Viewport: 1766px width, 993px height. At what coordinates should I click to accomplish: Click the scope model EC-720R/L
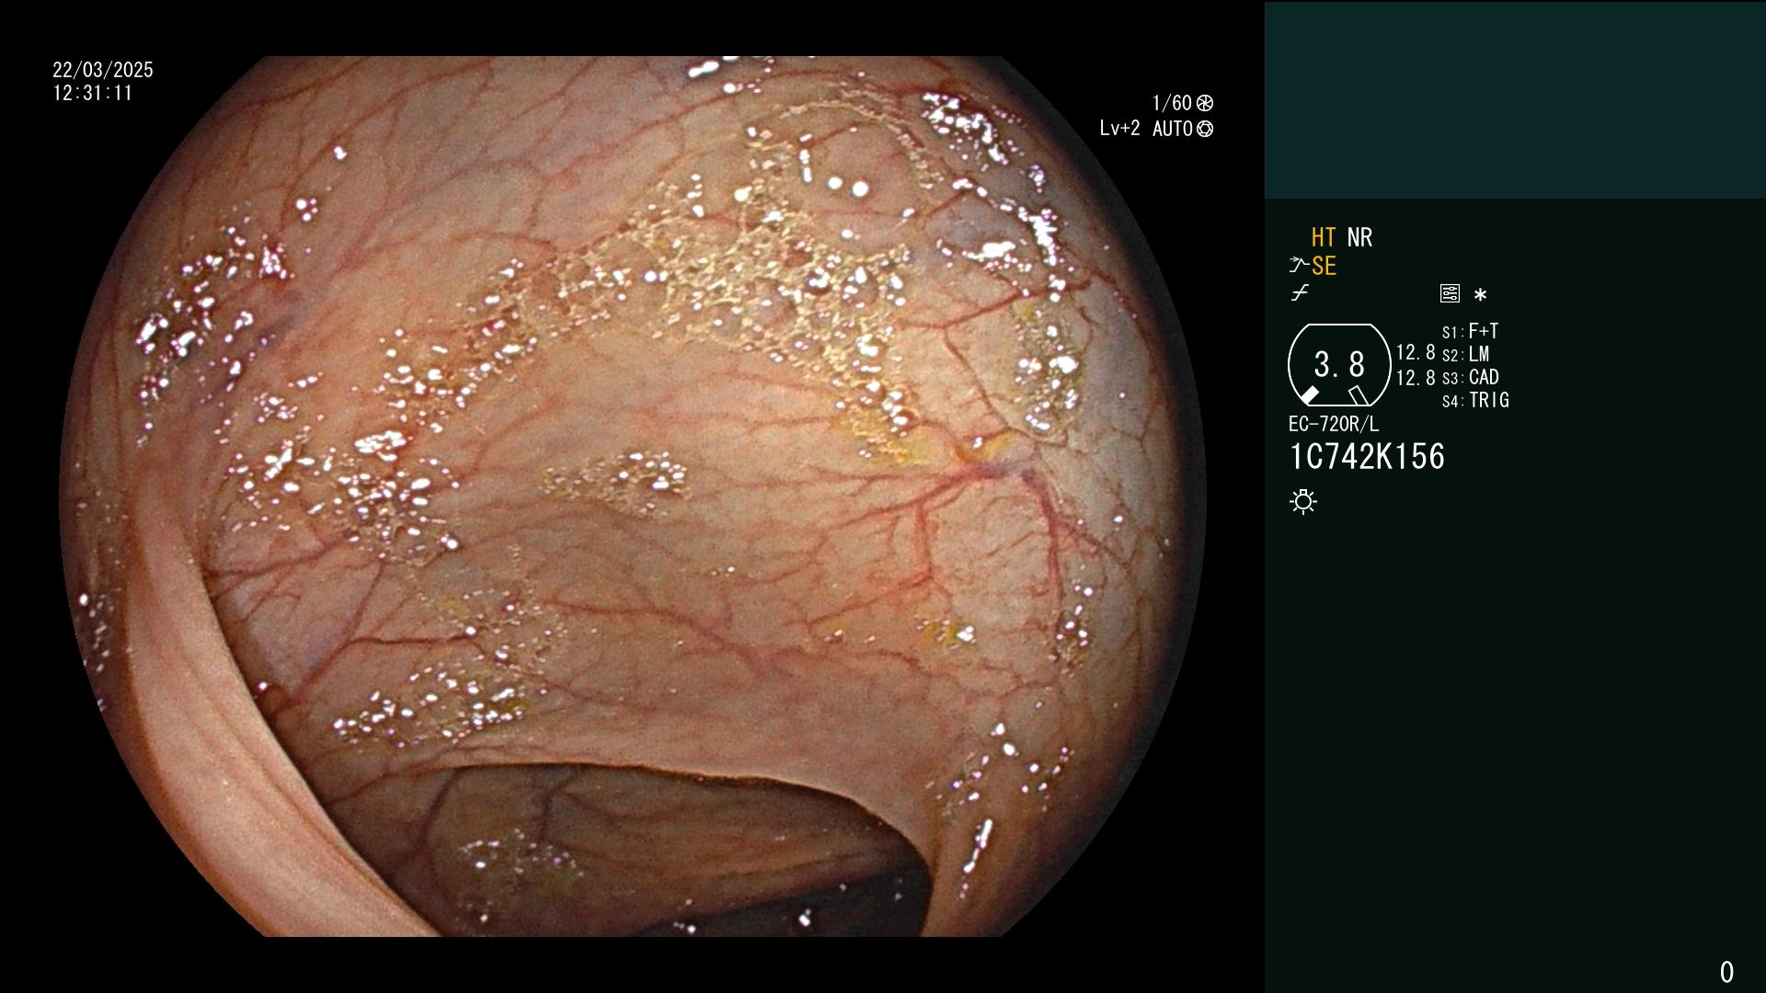pyautogui.click(x=1334, y=424)
